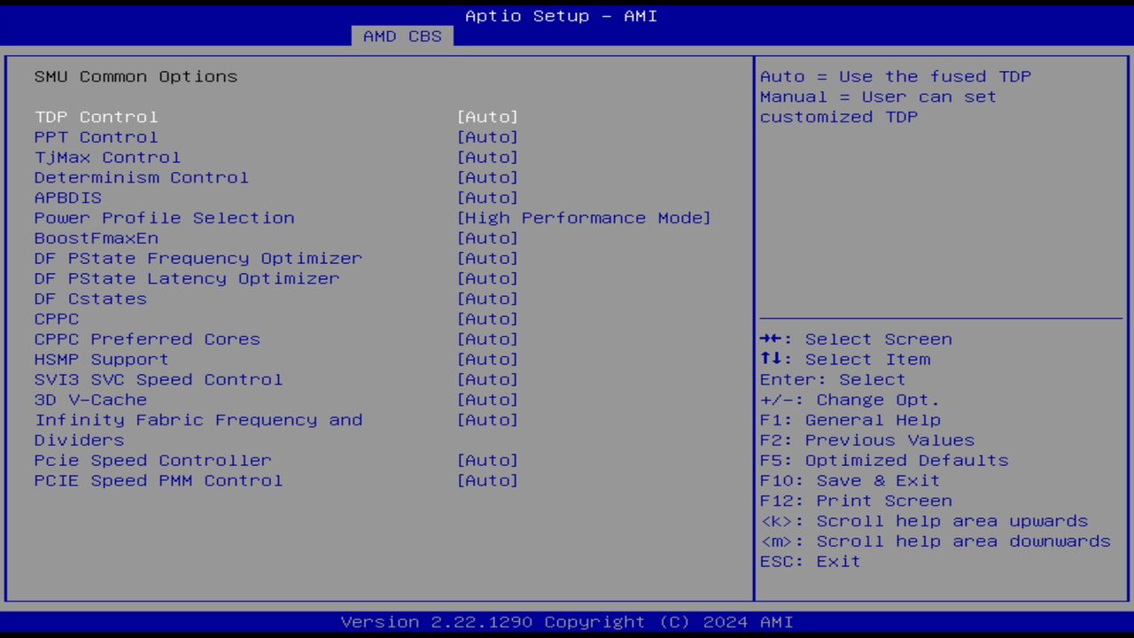Select DF PState Latency Optimizer item
This screenshot has height=638, width=1134.
pos(187,278)
